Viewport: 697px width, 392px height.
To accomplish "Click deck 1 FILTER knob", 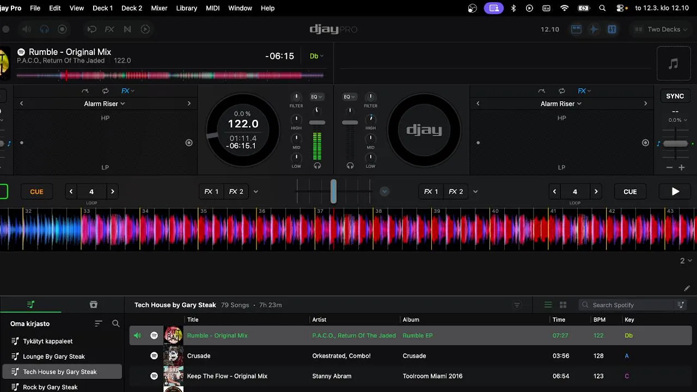I will 296,97.
